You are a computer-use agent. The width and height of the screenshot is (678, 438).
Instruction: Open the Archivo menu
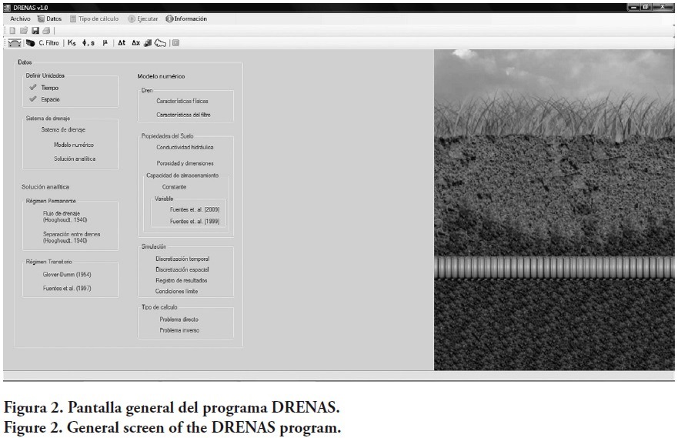tap(20, 18)
